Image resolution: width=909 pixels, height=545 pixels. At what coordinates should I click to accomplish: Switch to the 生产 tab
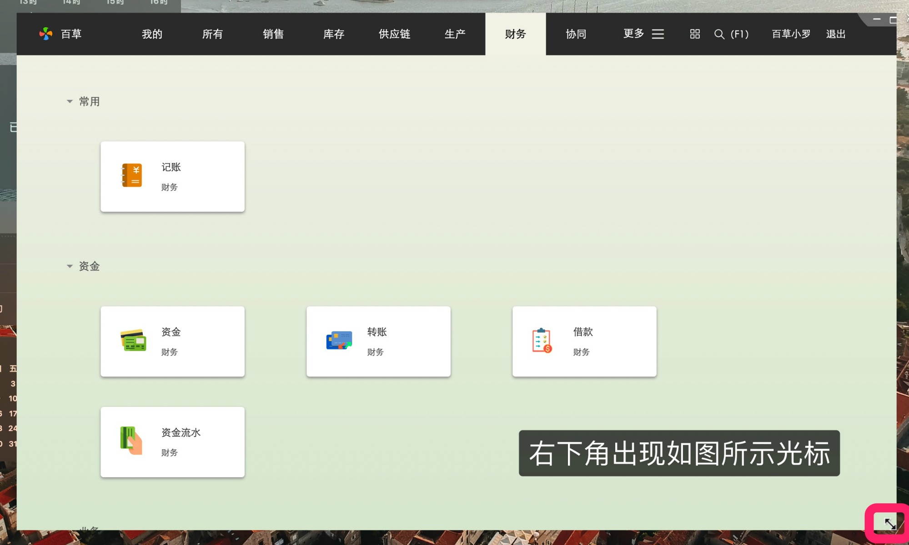pos(455,34)
